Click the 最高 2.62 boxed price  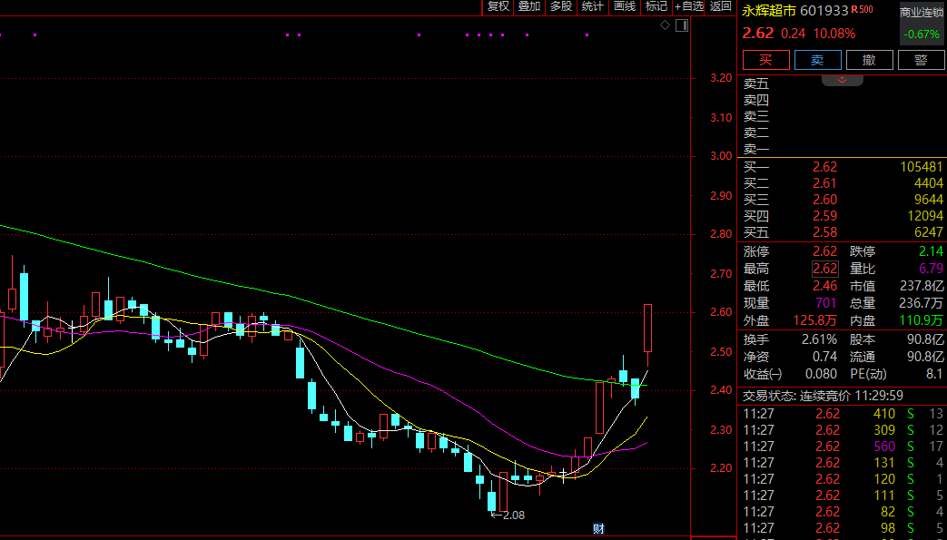click(825, 269)
